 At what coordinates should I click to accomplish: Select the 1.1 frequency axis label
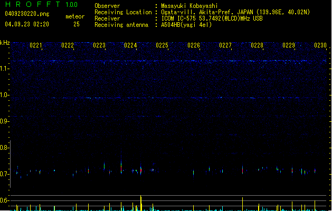[x=5, y=69]
